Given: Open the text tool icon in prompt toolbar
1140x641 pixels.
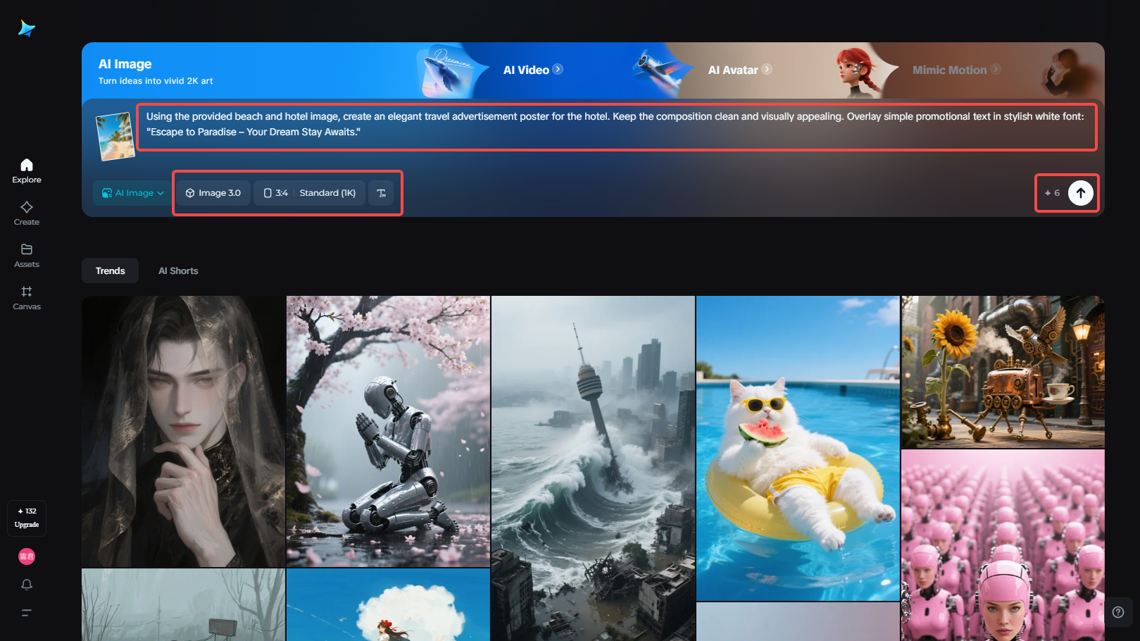Looking at the screenshot, I should pos(381,193).
